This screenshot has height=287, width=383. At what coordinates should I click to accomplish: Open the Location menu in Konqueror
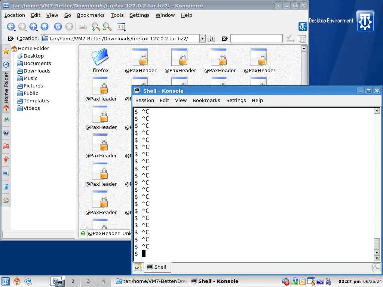(x=15, y=15)
